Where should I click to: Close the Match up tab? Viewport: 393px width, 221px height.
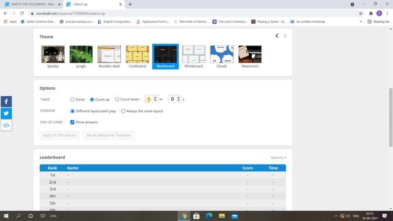coord(120,4)
